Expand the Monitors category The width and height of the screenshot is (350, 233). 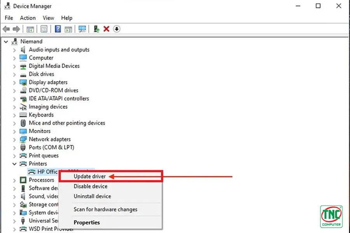click(x=14, y=131)
